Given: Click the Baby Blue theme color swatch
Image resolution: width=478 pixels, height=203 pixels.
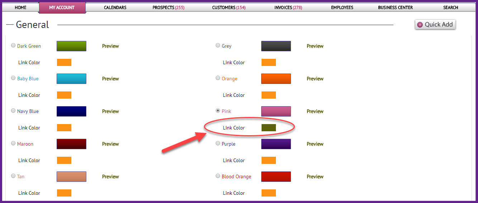Looking at the screenshot, I should [x=71, y=79].
